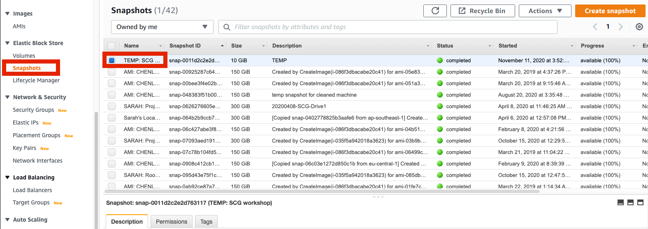Click the sidebar vertical scrollbar
This screenshot has width=648, height=229.
coord(96,170)
